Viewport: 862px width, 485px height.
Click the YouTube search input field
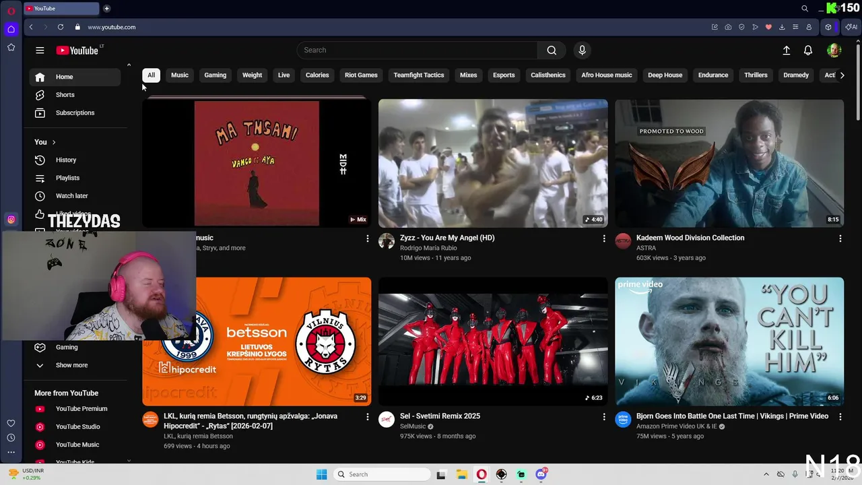coord(418,50)
